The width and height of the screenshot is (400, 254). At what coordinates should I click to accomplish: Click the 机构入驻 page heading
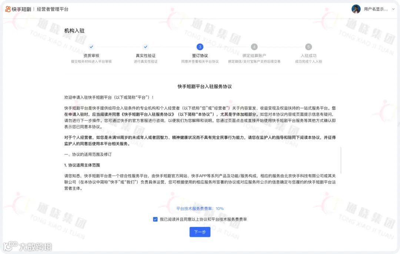coord(74,31)
